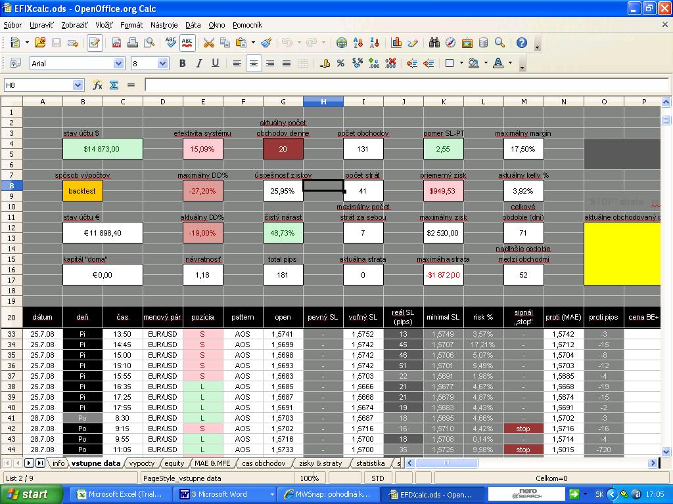Click the Open file folder icon
Viewport: 673px width, 504px height.
(40, 43)
